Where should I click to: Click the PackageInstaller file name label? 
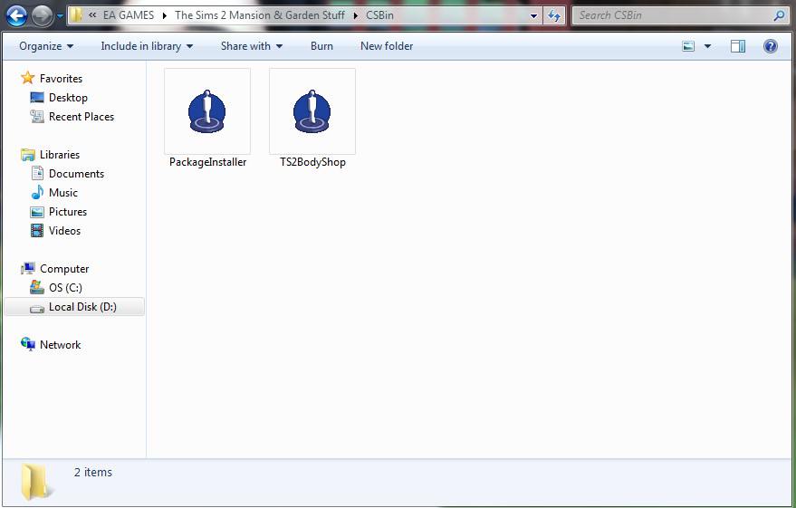coord(207,162)
